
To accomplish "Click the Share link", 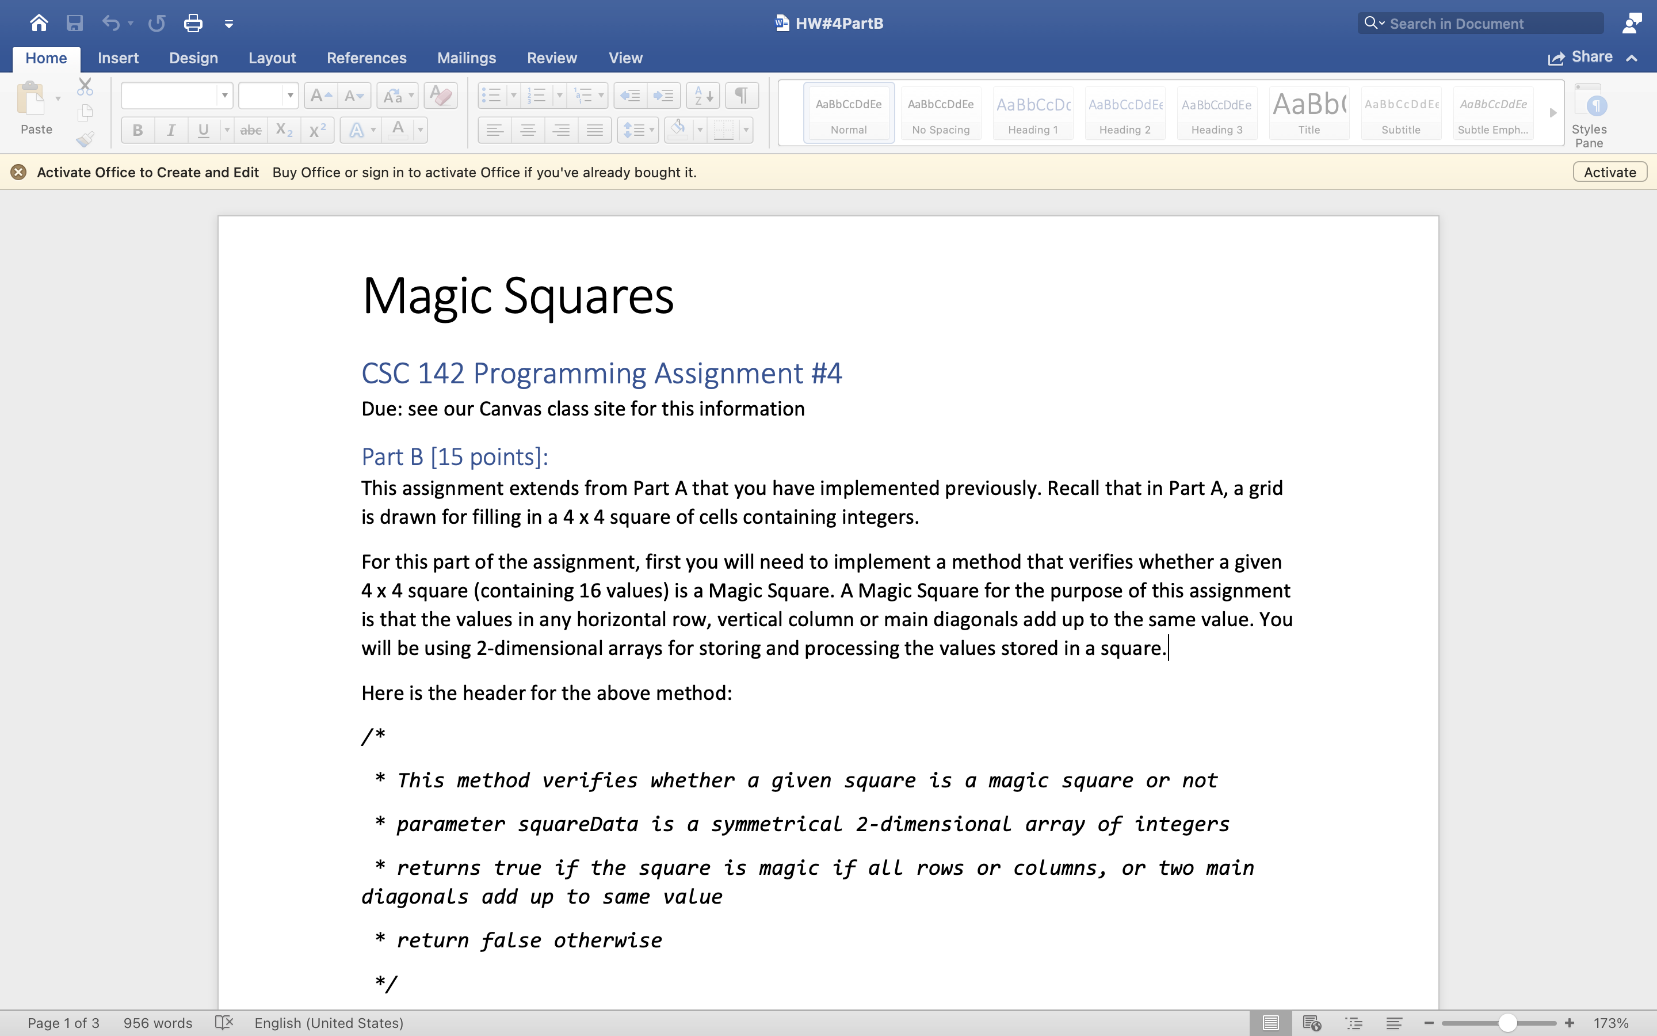I will tap(1591, 57).
